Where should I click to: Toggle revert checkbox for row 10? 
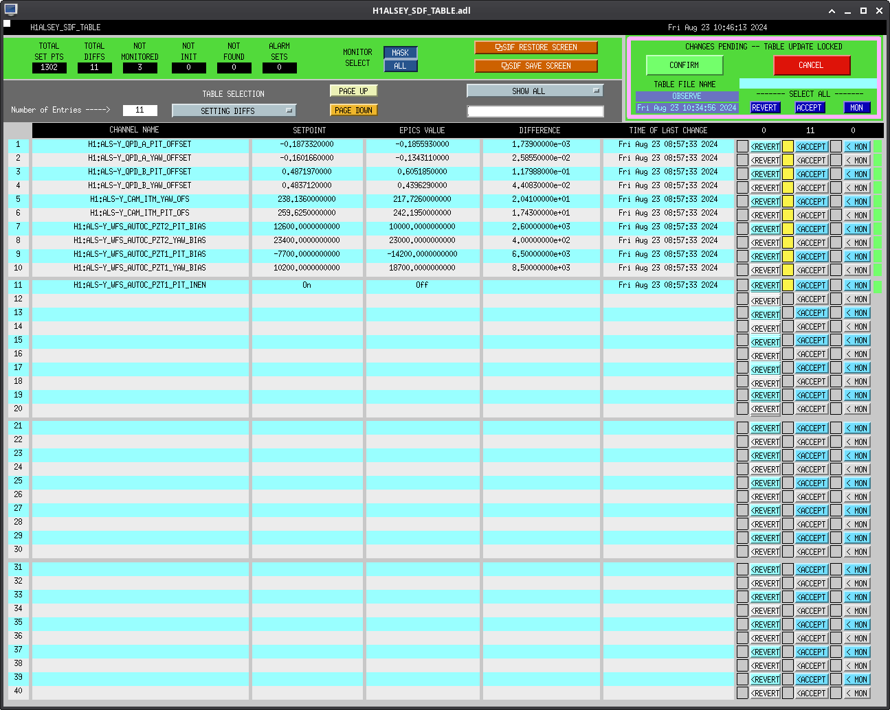[742, 270]
